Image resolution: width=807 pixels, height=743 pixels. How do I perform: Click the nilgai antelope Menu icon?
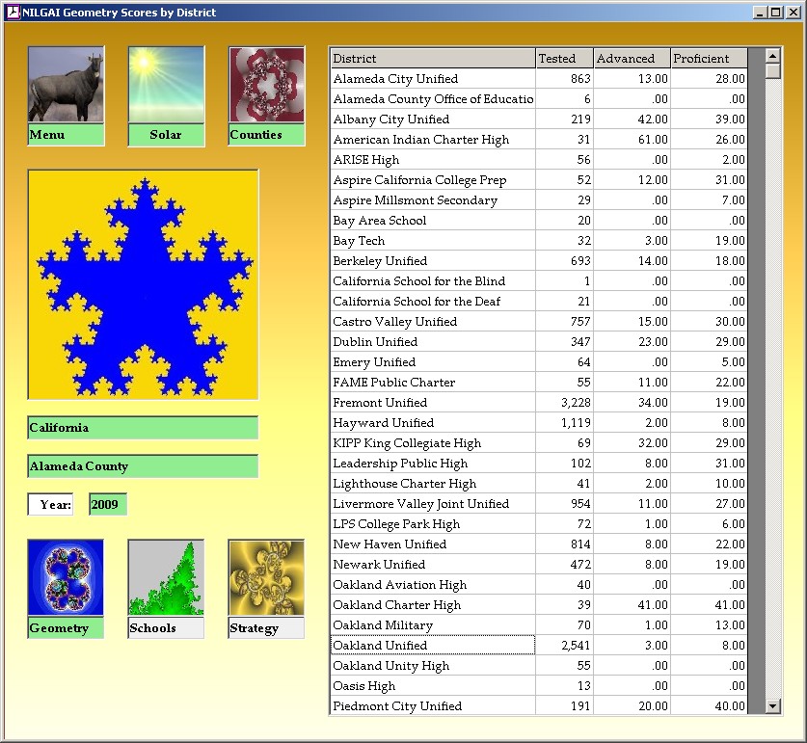pos(66,85)
